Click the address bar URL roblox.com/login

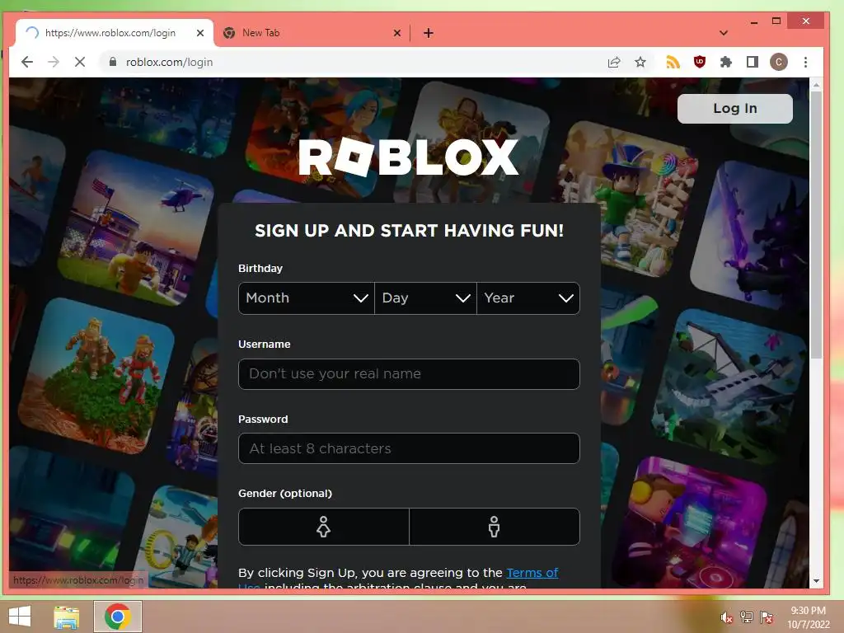click(170, 62)
